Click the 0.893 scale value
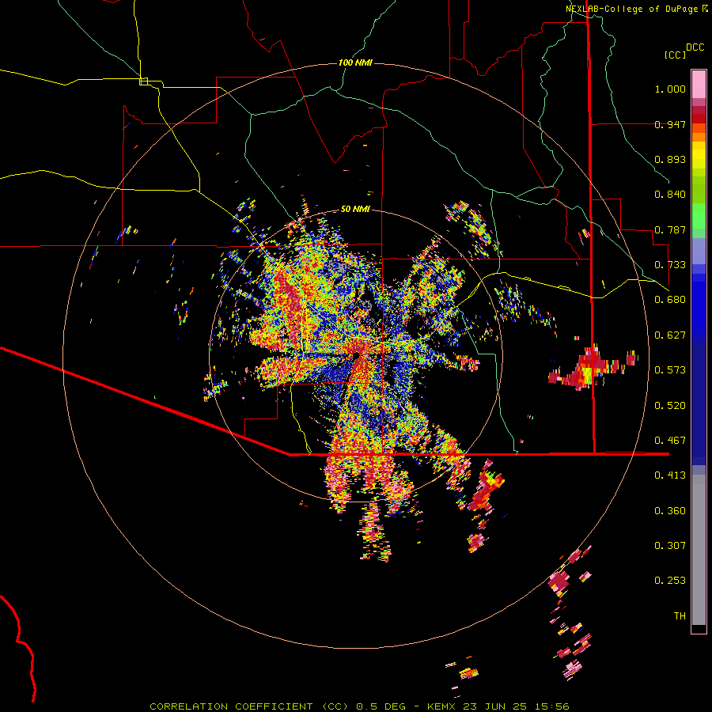The width and height of the screenshot is (712, 712). [670, 159]
